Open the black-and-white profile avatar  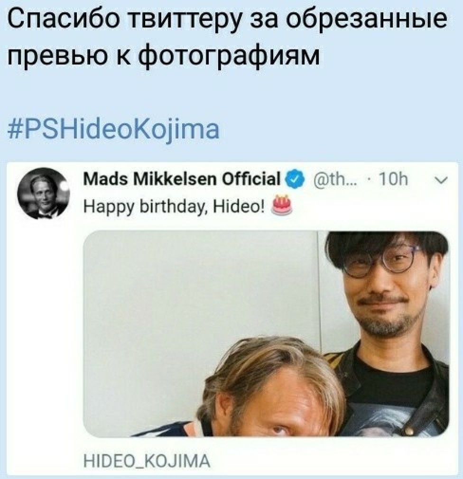(43, 193)
